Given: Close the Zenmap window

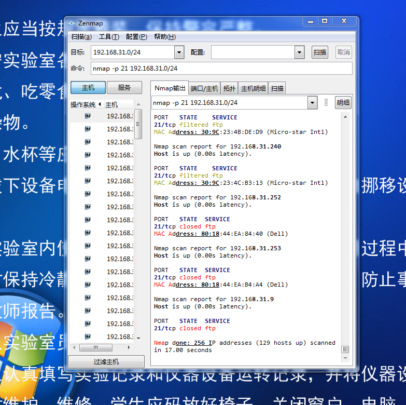Looking at the screenshot, I should tap(344, 21).
